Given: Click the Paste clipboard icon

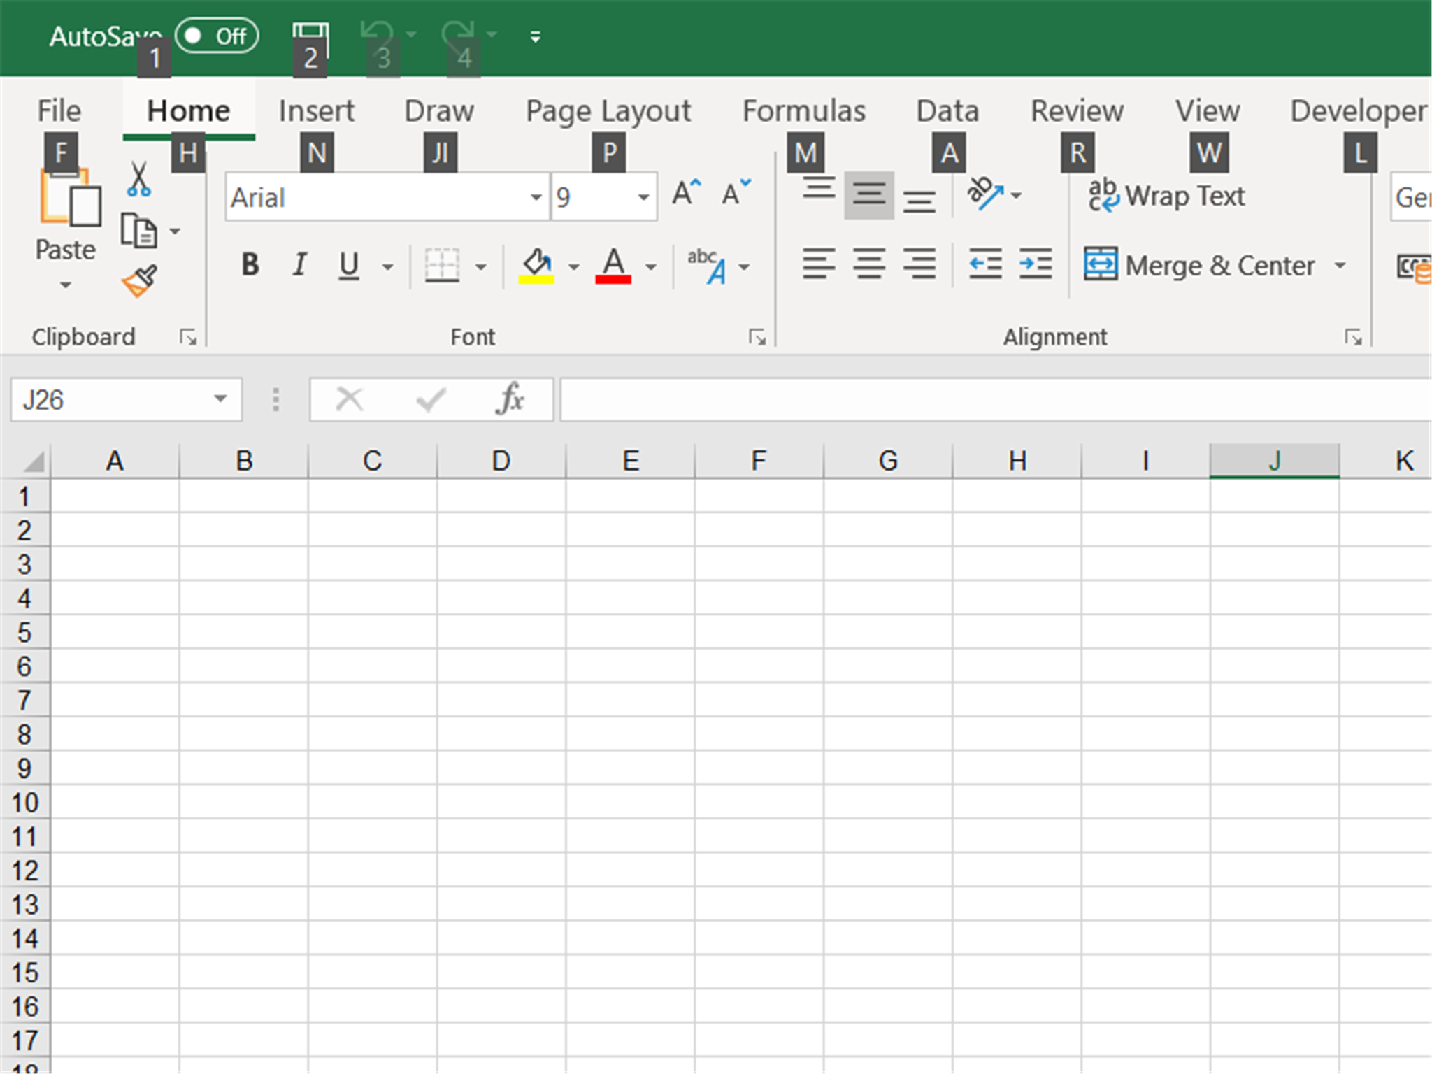Looking at the screenshot, I should 69,199.
